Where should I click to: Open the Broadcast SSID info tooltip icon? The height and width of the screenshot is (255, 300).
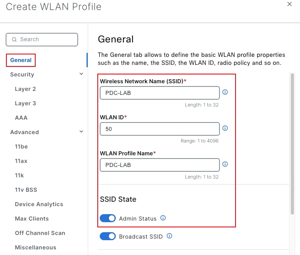pos(169,236)
